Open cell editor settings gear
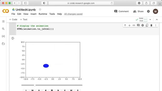The height and width of the screenshot is (91, 162). [x=143, y=25]
